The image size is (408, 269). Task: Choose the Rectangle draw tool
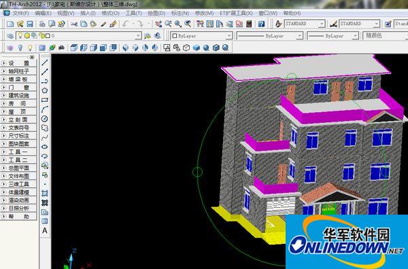coord(45,100)
